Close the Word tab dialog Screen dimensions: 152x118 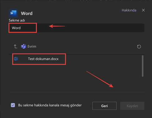(143, 10)
